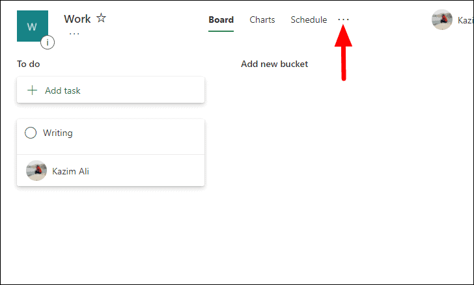Open the Schedule tab
The image size is (474, 285).
click(309, 20)
